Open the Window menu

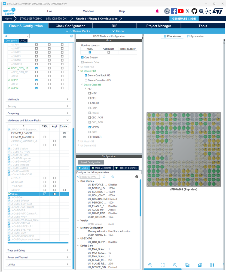[88, 11]
